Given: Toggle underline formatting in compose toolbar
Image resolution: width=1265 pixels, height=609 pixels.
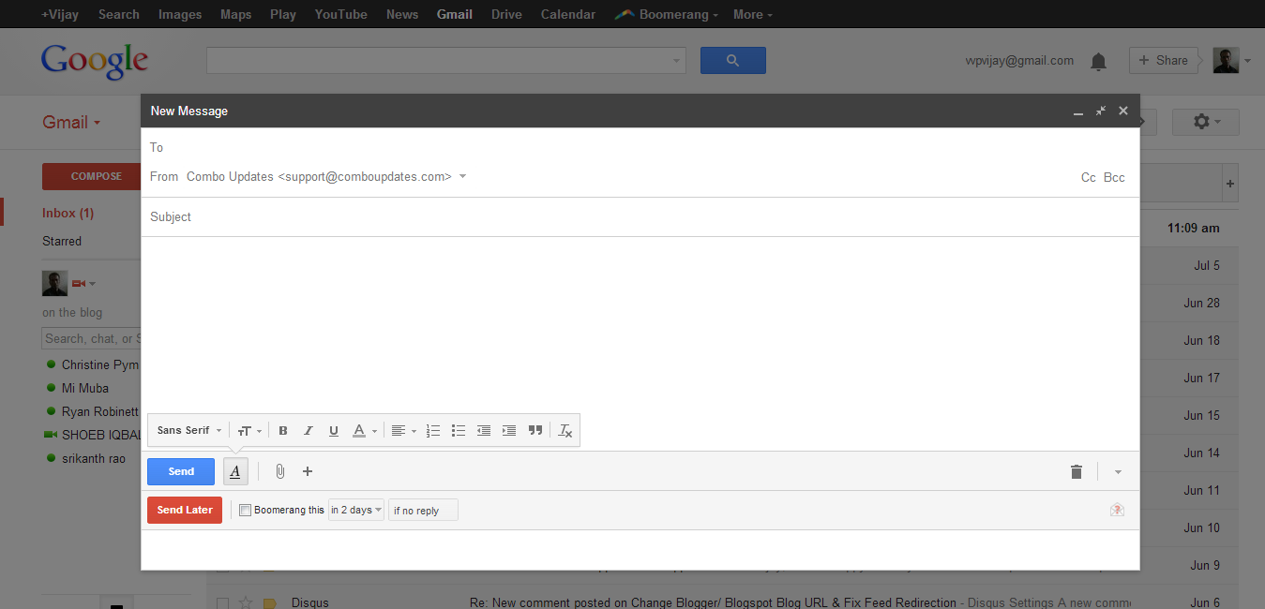Looking at the screenshot, I should coord(333,431).
